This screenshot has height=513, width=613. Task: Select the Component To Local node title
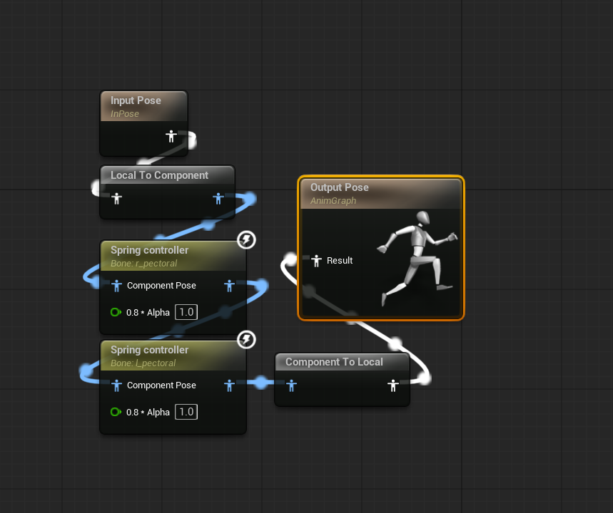[334, 362]
